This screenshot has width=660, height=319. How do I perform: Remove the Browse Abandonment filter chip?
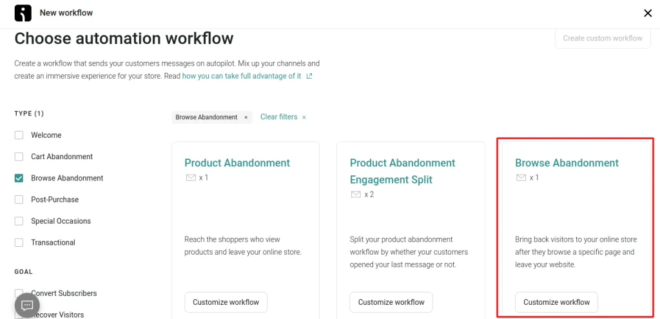tap(246, 117)
